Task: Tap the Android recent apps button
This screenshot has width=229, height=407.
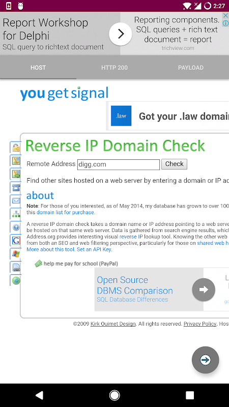Action: point(190,395)
